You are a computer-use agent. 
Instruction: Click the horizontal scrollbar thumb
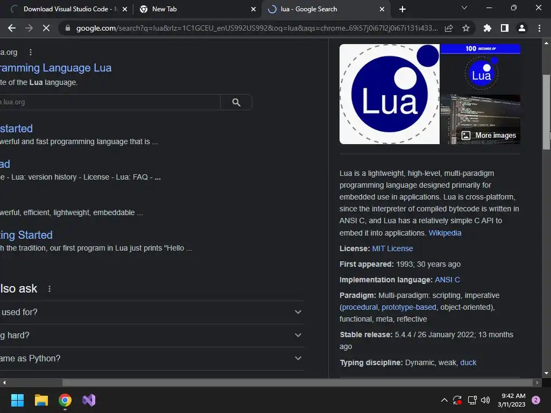coord(297,382)
